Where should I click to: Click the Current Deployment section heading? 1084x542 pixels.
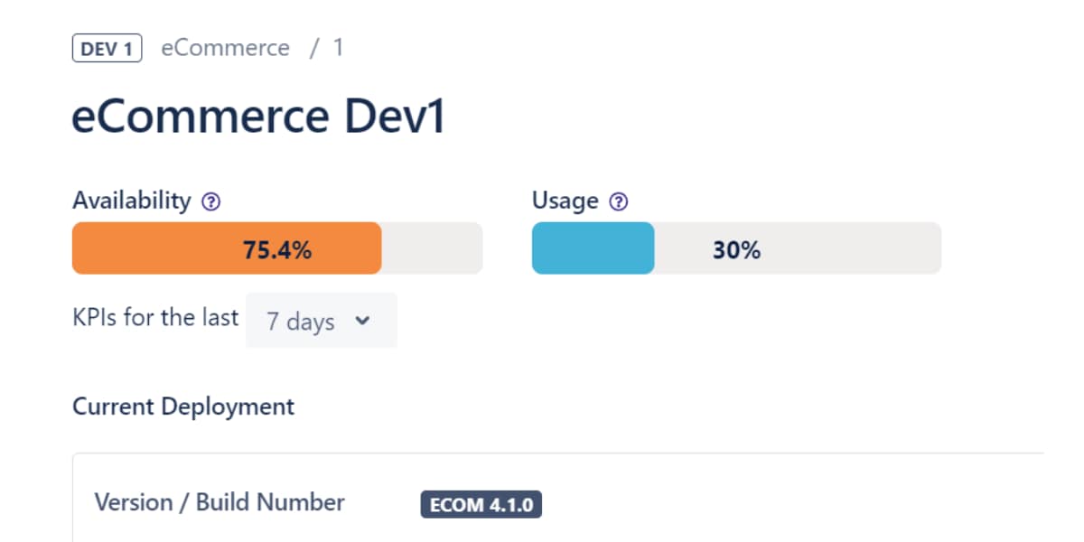(182, 406)
